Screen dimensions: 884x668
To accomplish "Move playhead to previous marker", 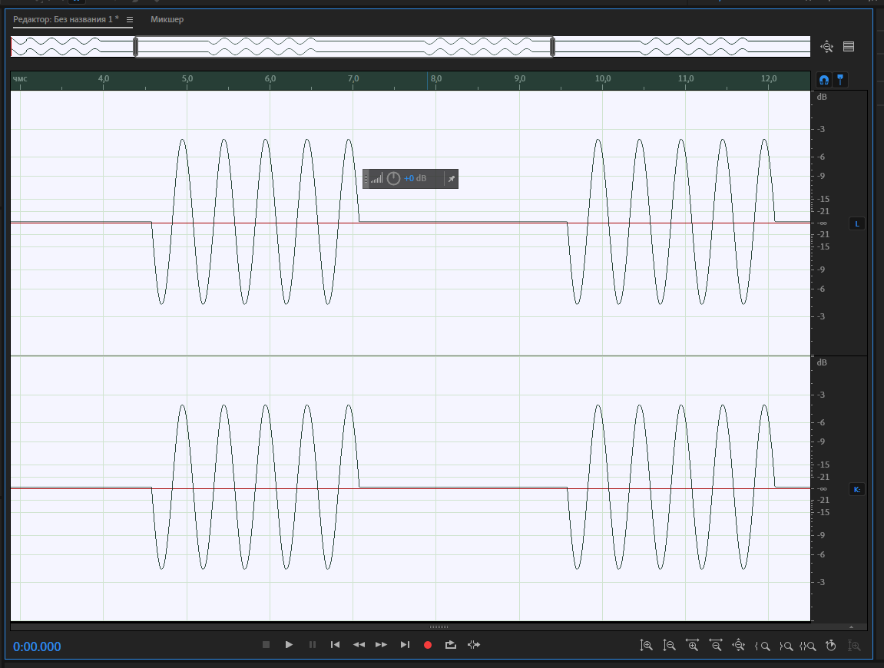I will click(335, 644).
